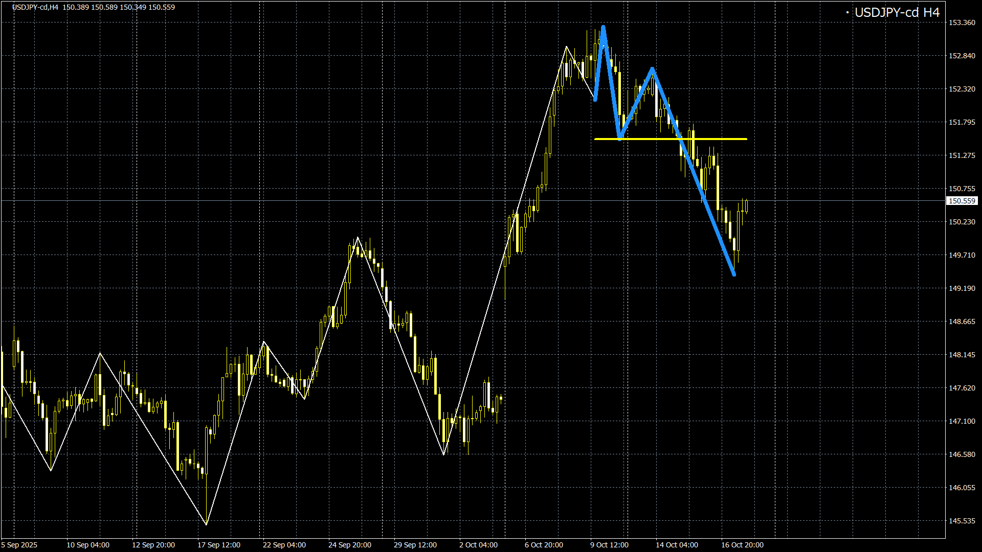Click the blue line's second peak near 152.6

pyautogui.click(x=652, y=69)
